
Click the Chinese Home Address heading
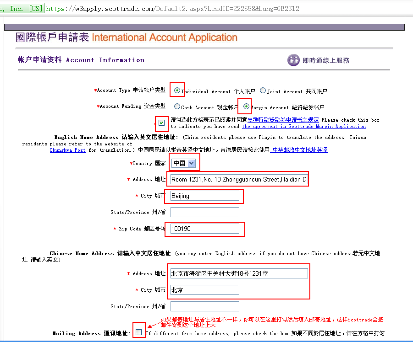pyautogui.click(x=110, y=253)
